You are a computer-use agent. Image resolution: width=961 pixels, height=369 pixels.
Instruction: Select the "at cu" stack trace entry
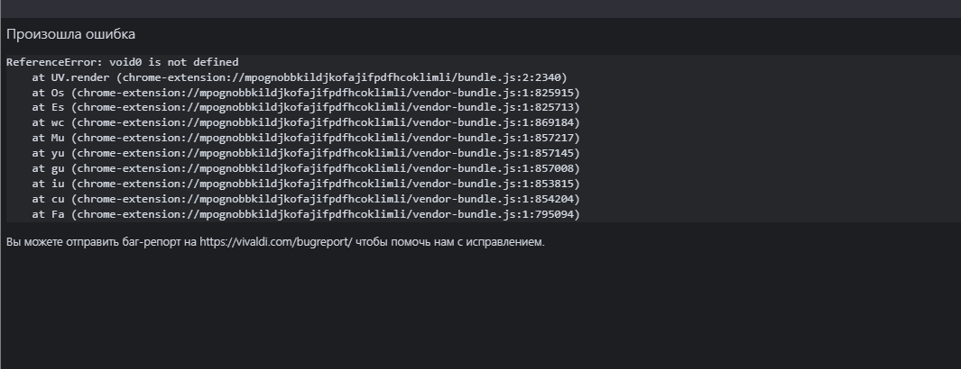click(306, 199)
